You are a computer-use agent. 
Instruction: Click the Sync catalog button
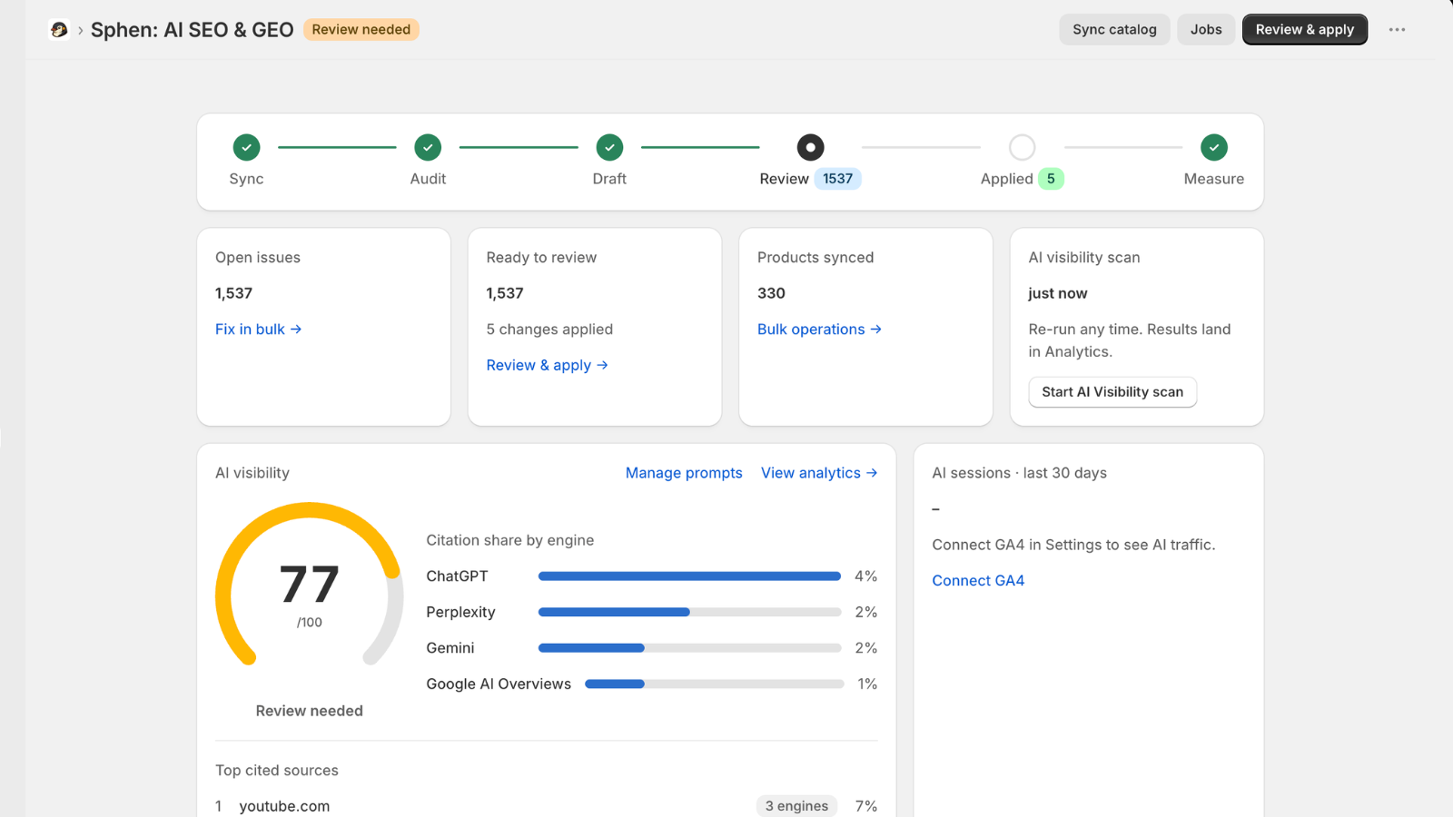pos(1114,30)
